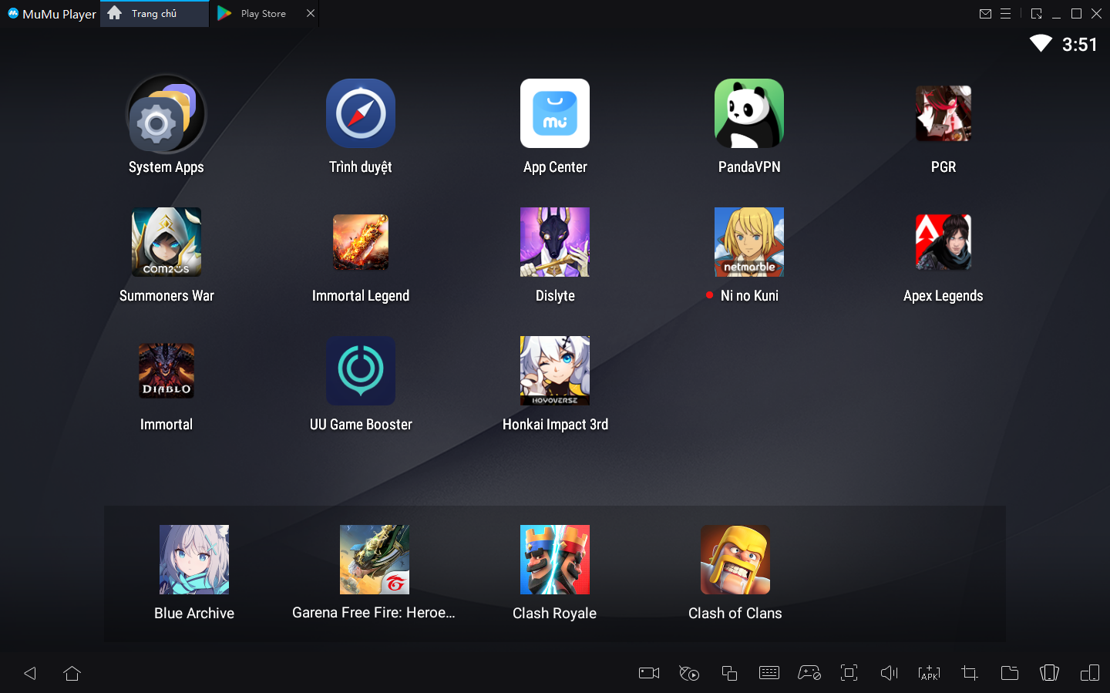Click the Install APK toolbar icon
This screenshot has height=693, width=1110.
click(x=929, y=673)
